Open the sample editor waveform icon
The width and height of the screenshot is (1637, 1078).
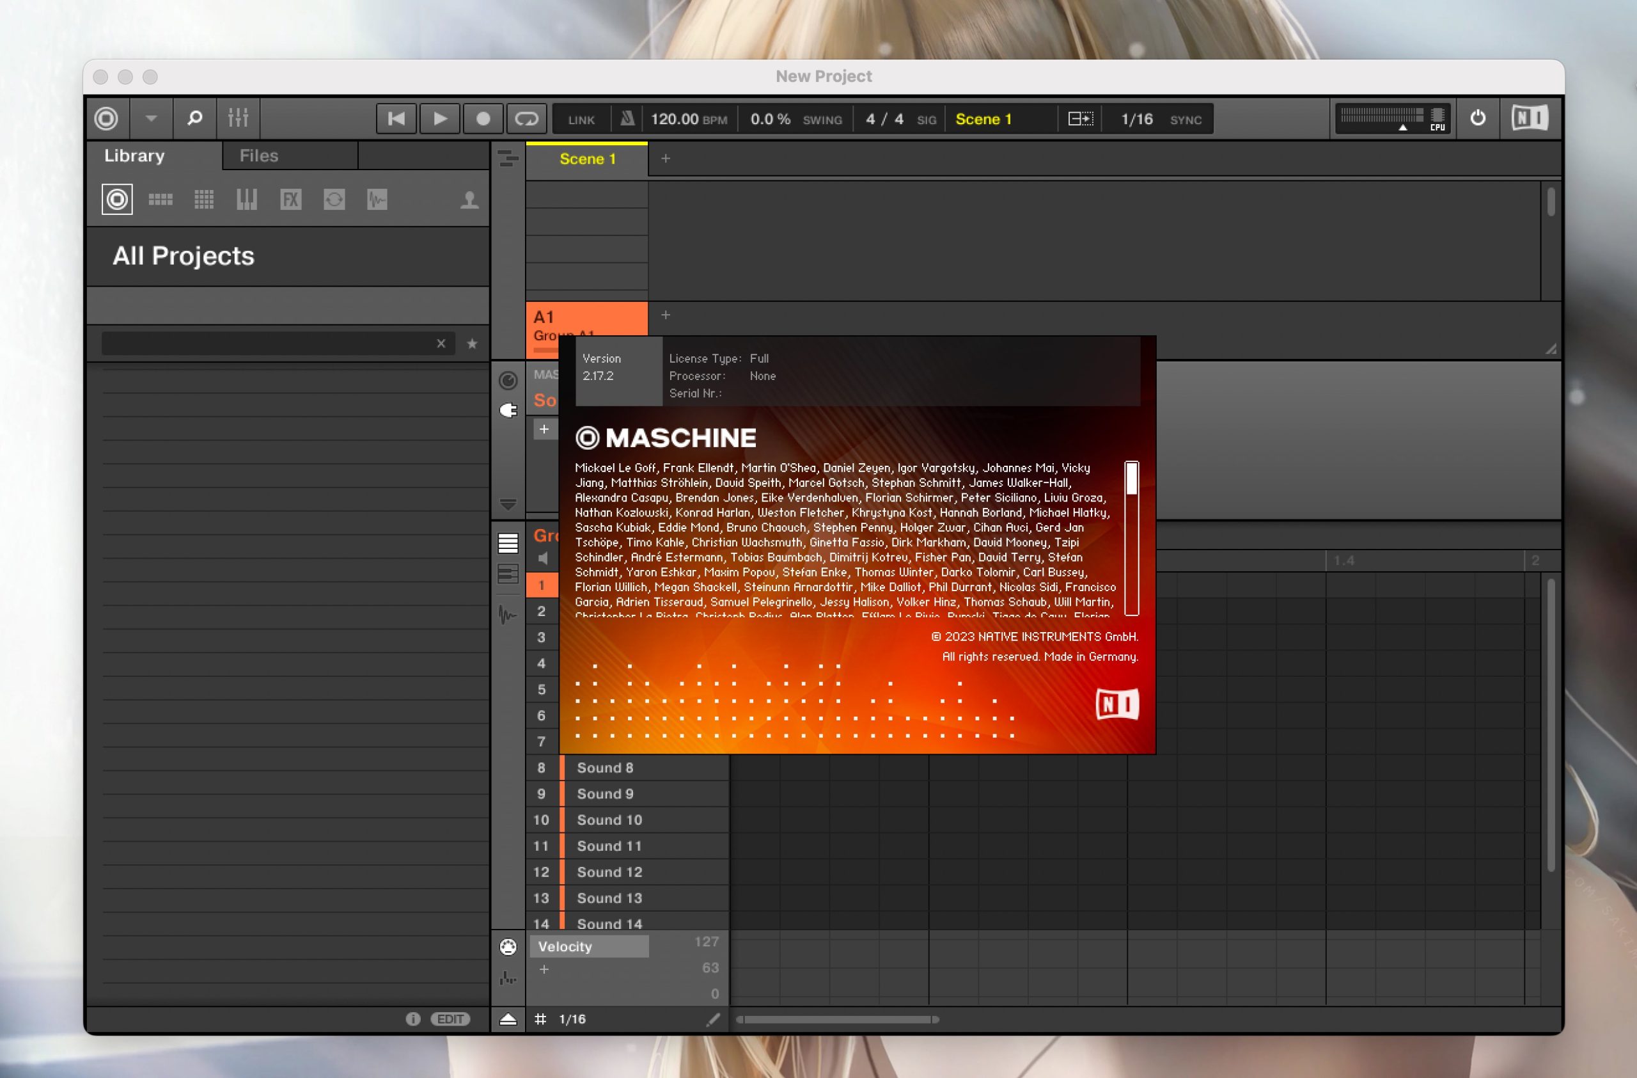tap(508, 614)
